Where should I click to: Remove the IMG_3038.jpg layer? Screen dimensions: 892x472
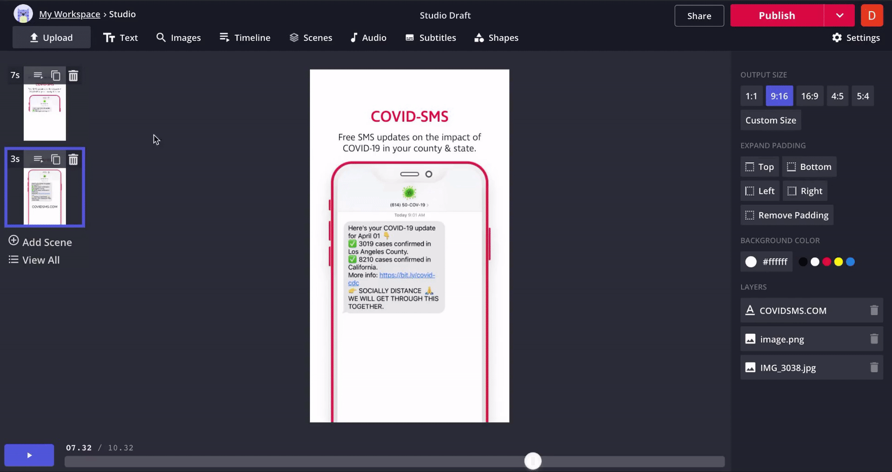coord(874,367)
